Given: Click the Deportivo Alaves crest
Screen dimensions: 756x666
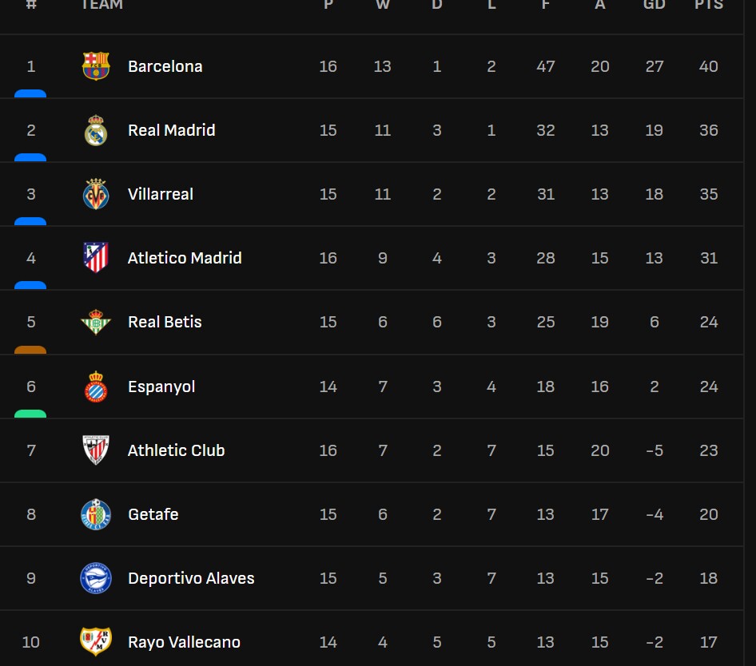Looking at the screenshot, I should click(x=96, y=578).
